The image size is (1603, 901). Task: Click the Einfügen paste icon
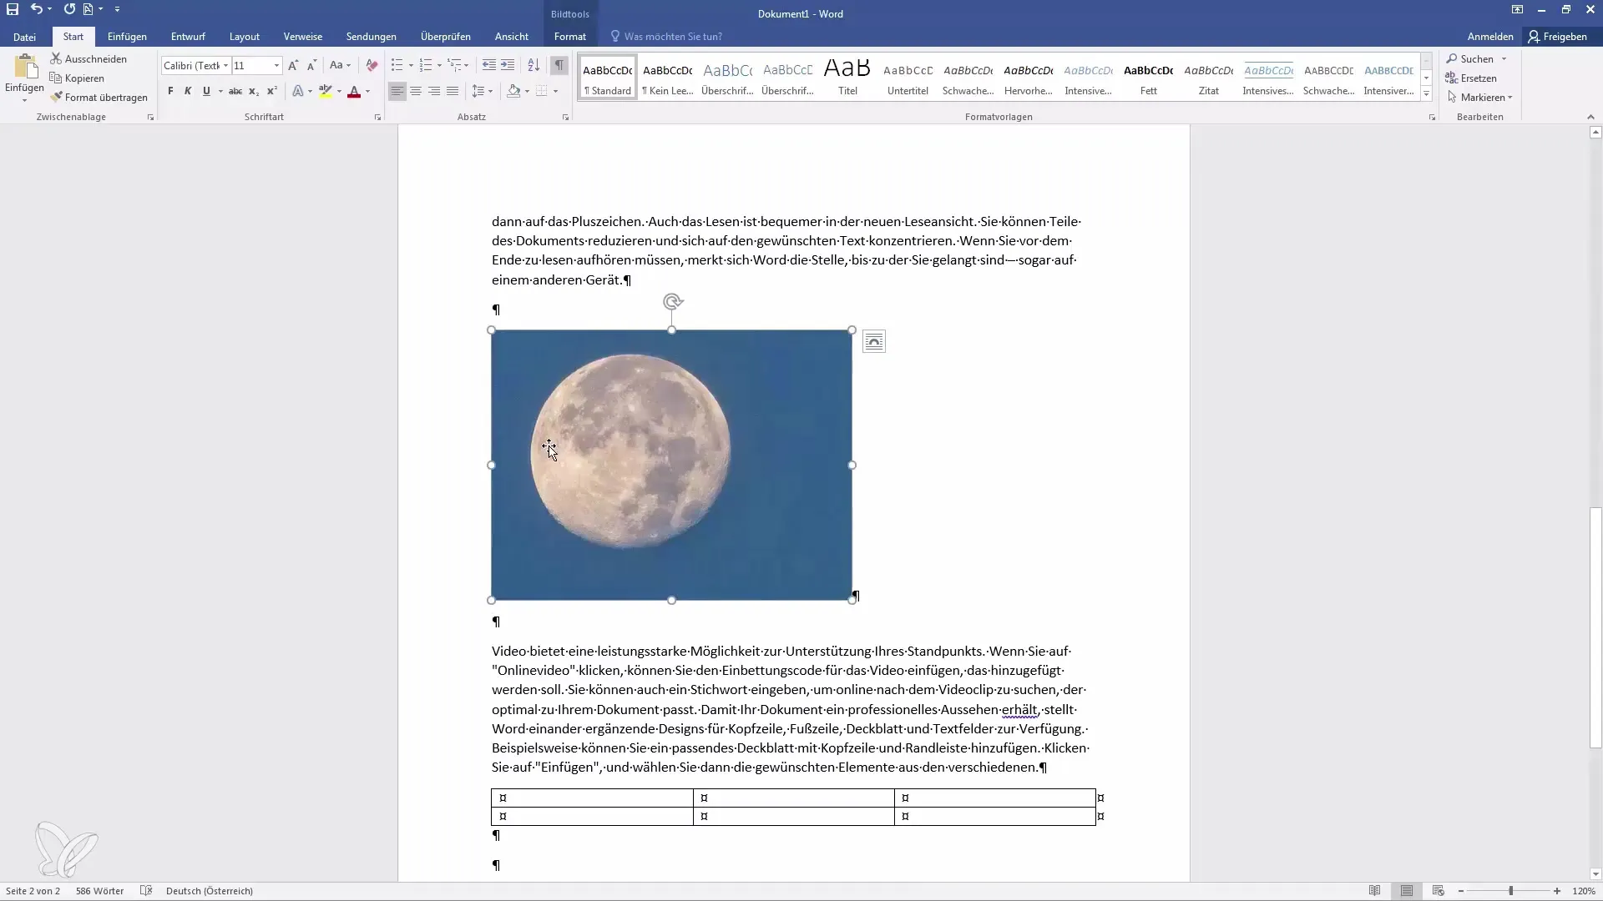pos(25,68)
